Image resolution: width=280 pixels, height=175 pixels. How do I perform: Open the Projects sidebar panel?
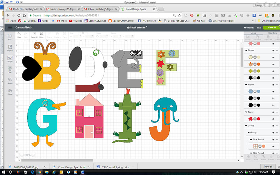(10, 47)
